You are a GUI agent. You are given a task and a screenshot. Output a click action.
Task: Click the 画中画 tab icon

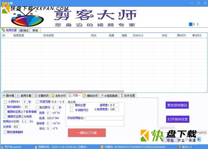click(4, 95)
